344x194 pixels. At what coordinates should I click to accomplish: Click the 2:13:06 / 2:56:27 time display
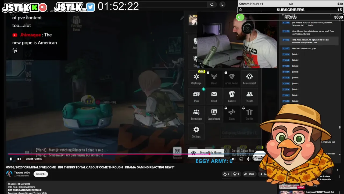pos(34,159)
